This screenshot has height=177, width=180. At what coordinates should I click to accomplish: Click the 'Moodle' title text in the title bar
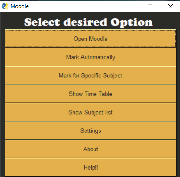click(20, 6)
